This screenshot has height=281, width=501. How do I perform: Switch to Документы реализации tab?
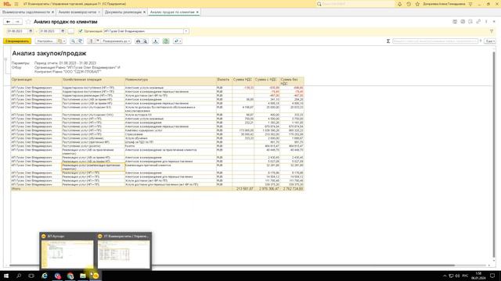click(x=124, y=12)
